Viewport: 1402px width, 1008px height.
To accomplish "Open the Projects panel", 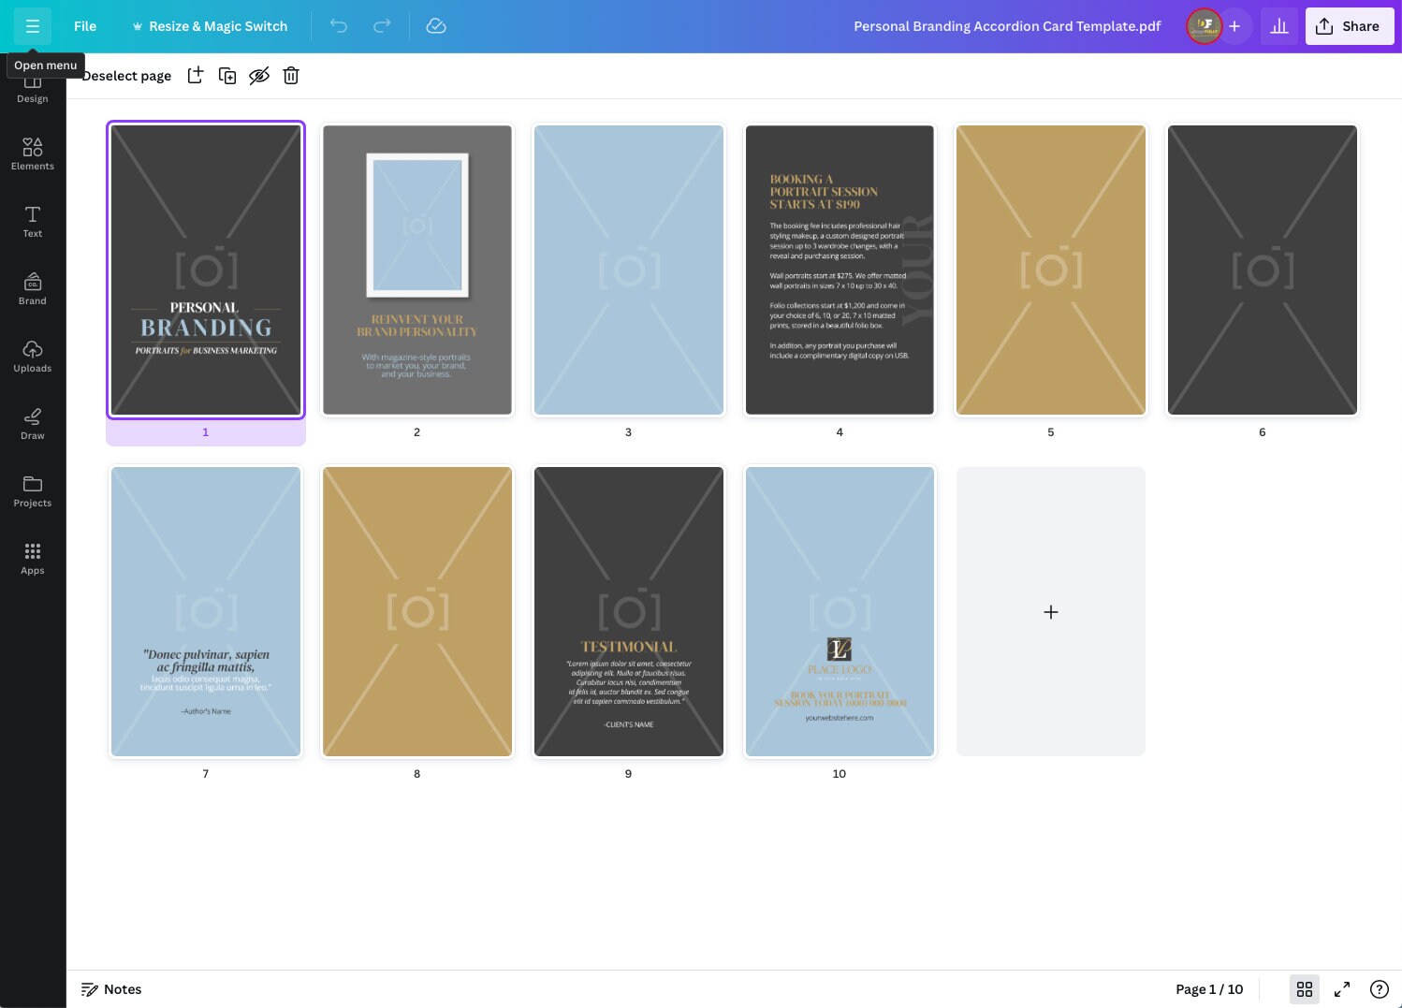I will click(x=33, y=491).
